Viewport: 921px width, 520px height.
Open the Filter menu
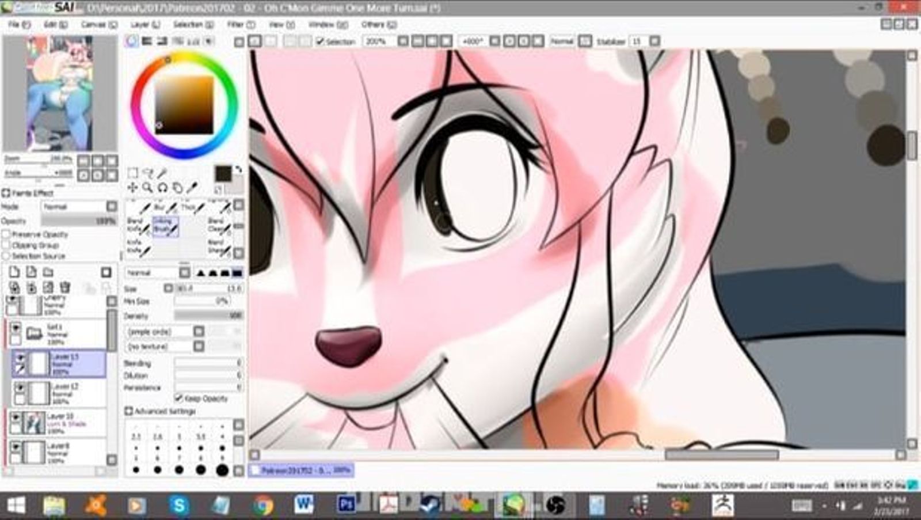coord(241,25)
